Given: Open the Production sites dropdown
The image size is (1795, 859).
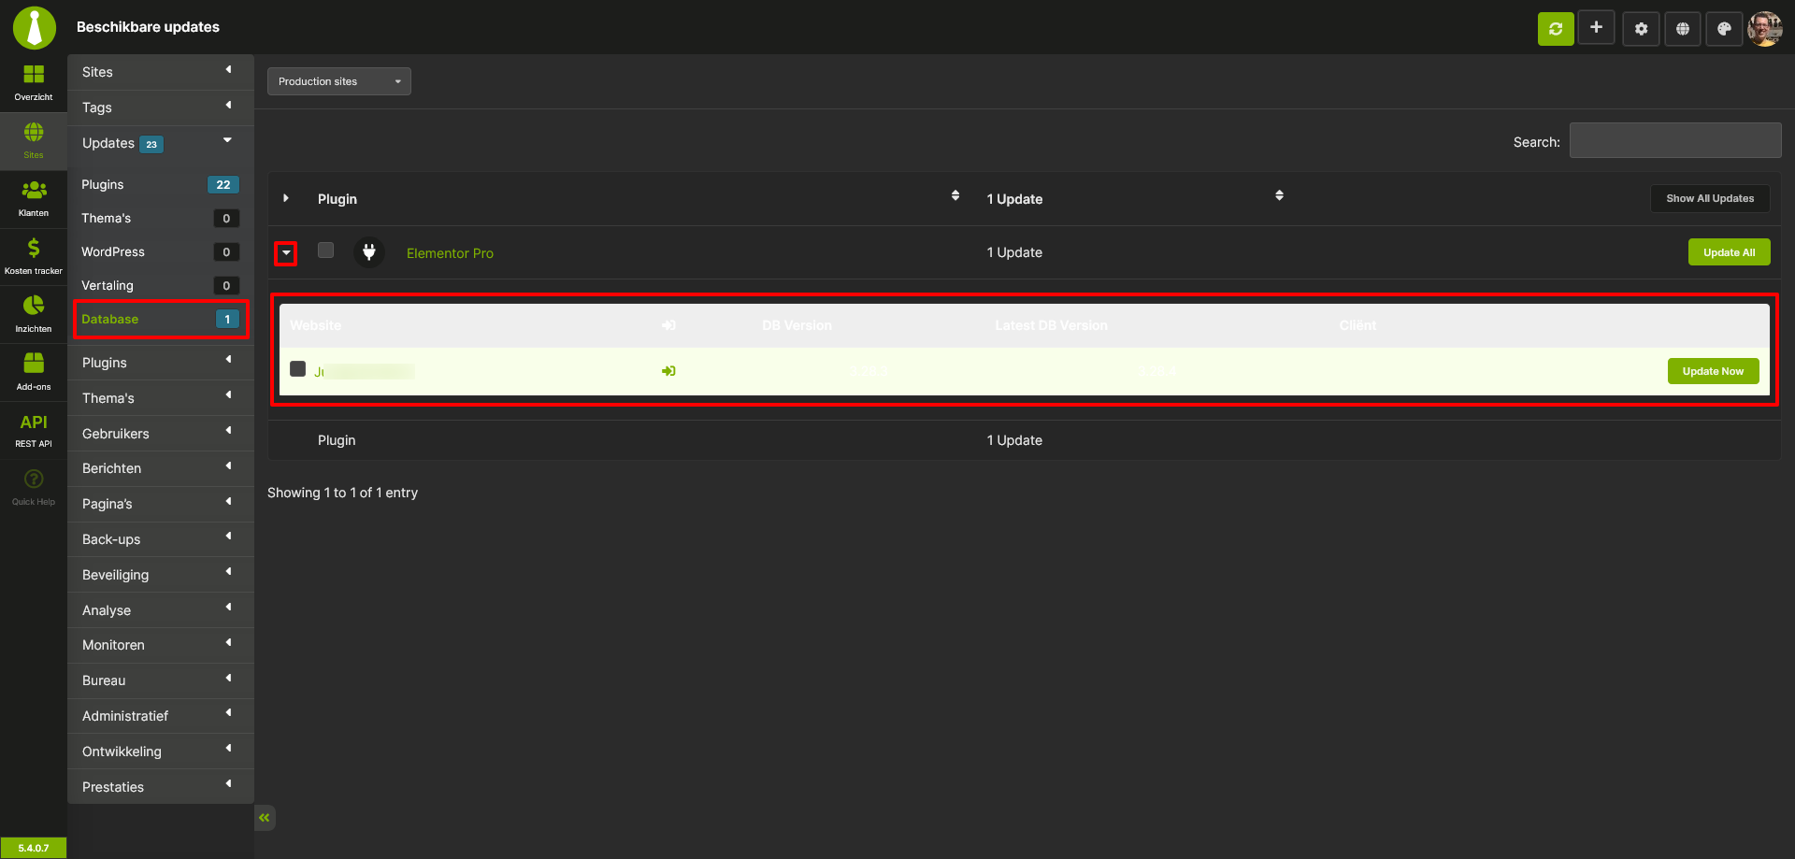Looking at the screenshot, I should click(x=339, y=81).
